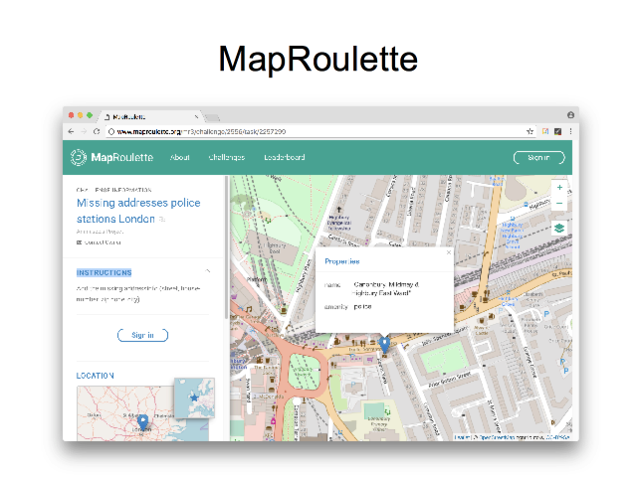Click the MapRoulette wordmark in header

point(122,157)
